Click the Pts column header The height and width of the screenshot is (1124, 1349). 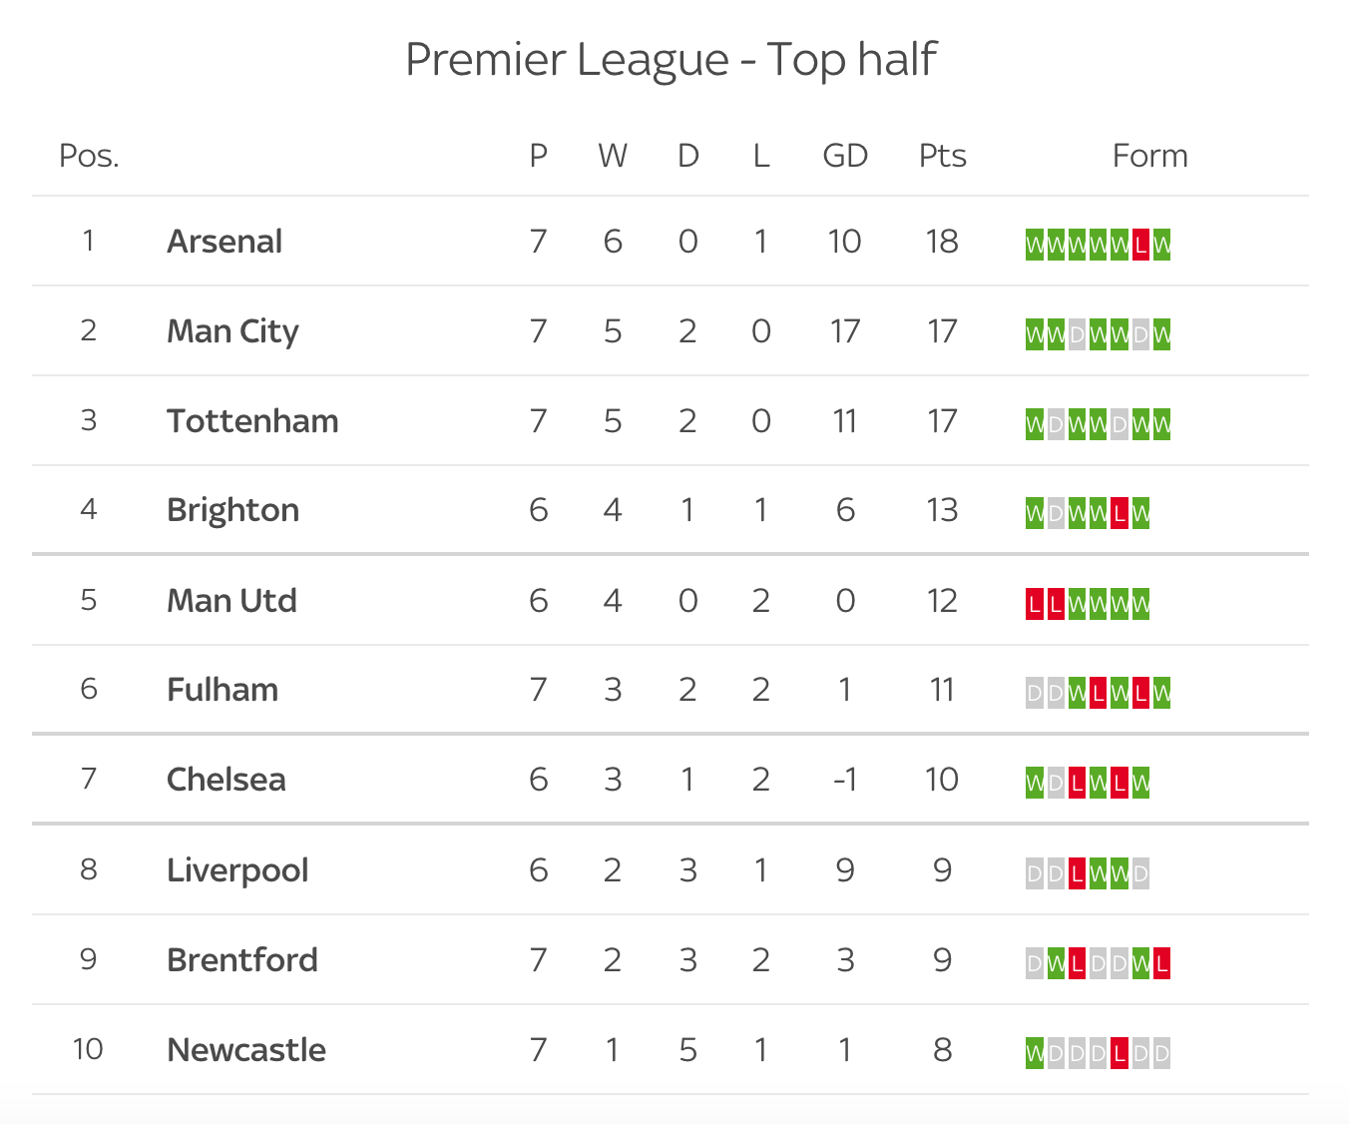943,156
